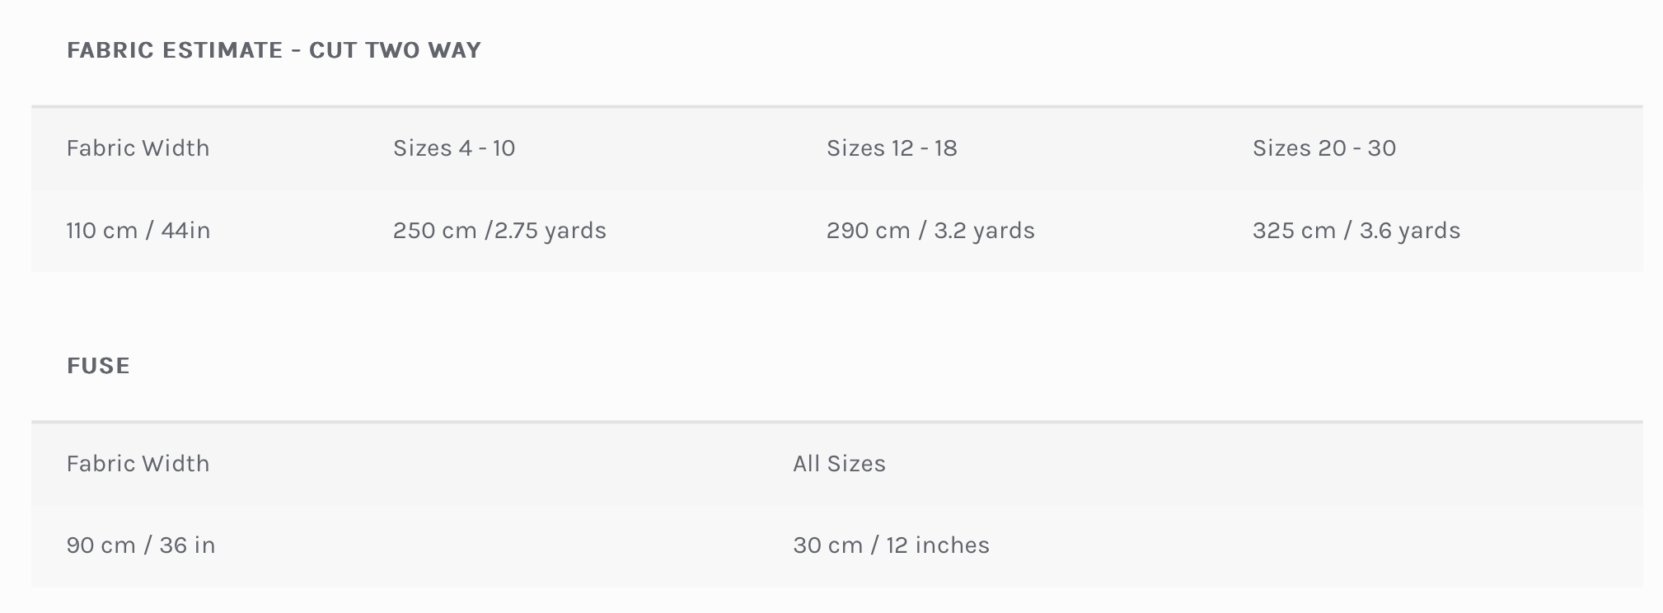Select the "110 cm / 44in" width cell
This screenshot has width=1663, height=613.
click(x=138, y=231)
